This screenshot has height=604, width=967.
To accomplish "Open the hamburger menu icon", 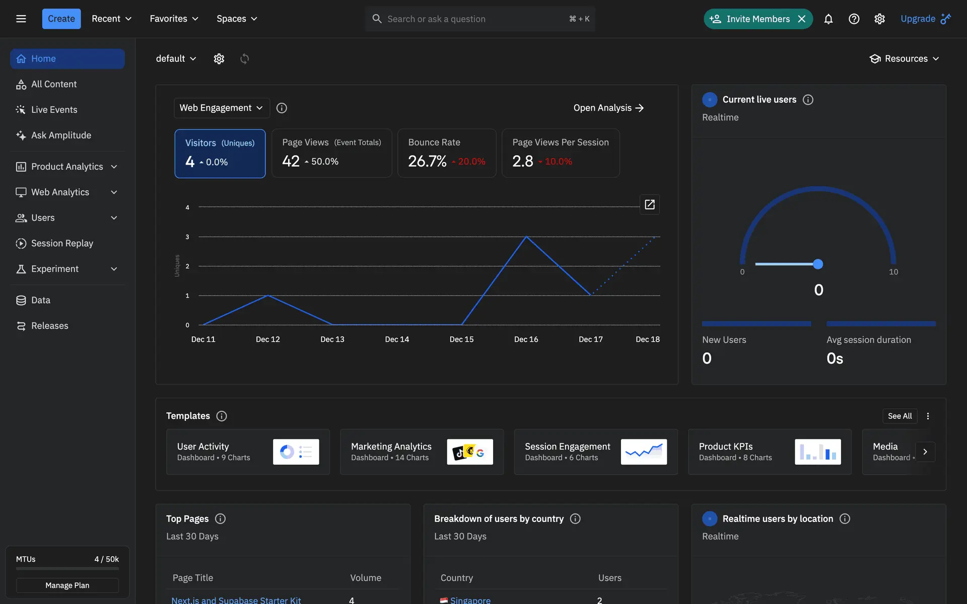I will 21,19.
